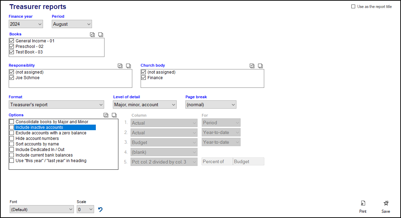This screenshot has height=218, width=401.
Task: Expand the Period dropdown showing August
Action: (x=72, y=24)
